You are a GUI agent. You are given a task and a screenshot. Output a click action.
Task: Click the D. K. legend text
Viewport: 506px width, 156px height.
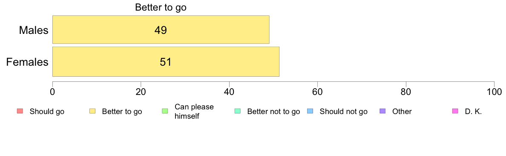point(473,112)
